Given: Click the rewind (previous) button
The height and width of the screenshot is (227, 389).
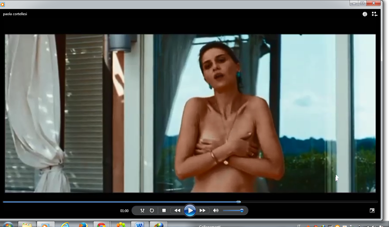Looking at the screenshot, I should pyautogui.click(x=177, y=210).
